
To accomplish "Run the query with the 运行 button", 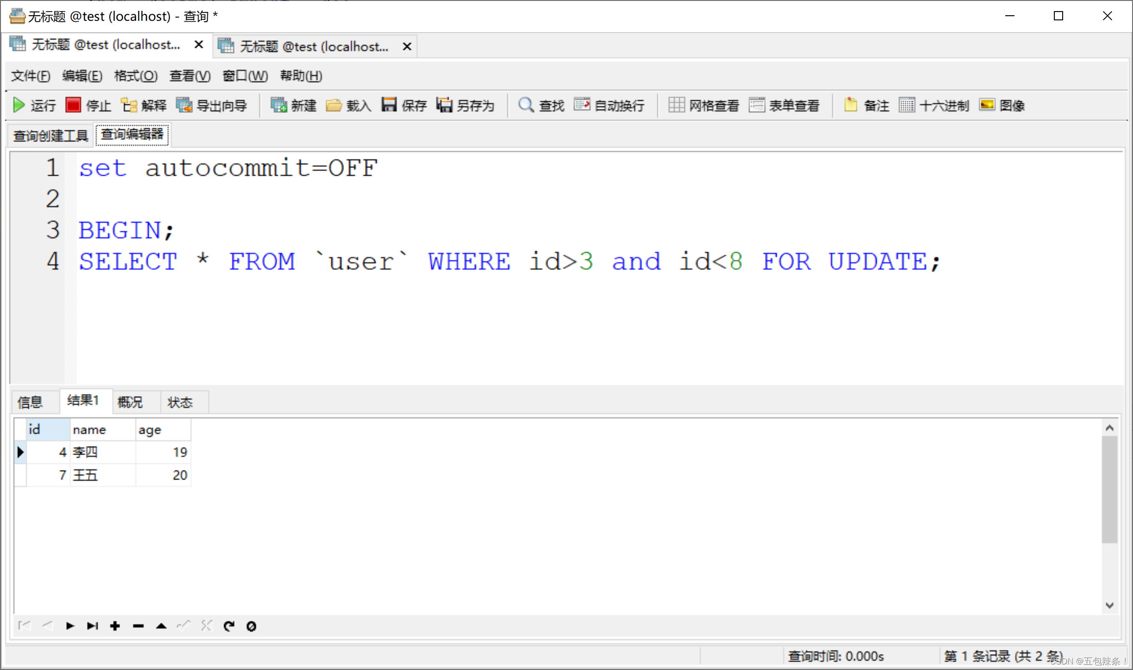I will [34, 105].
